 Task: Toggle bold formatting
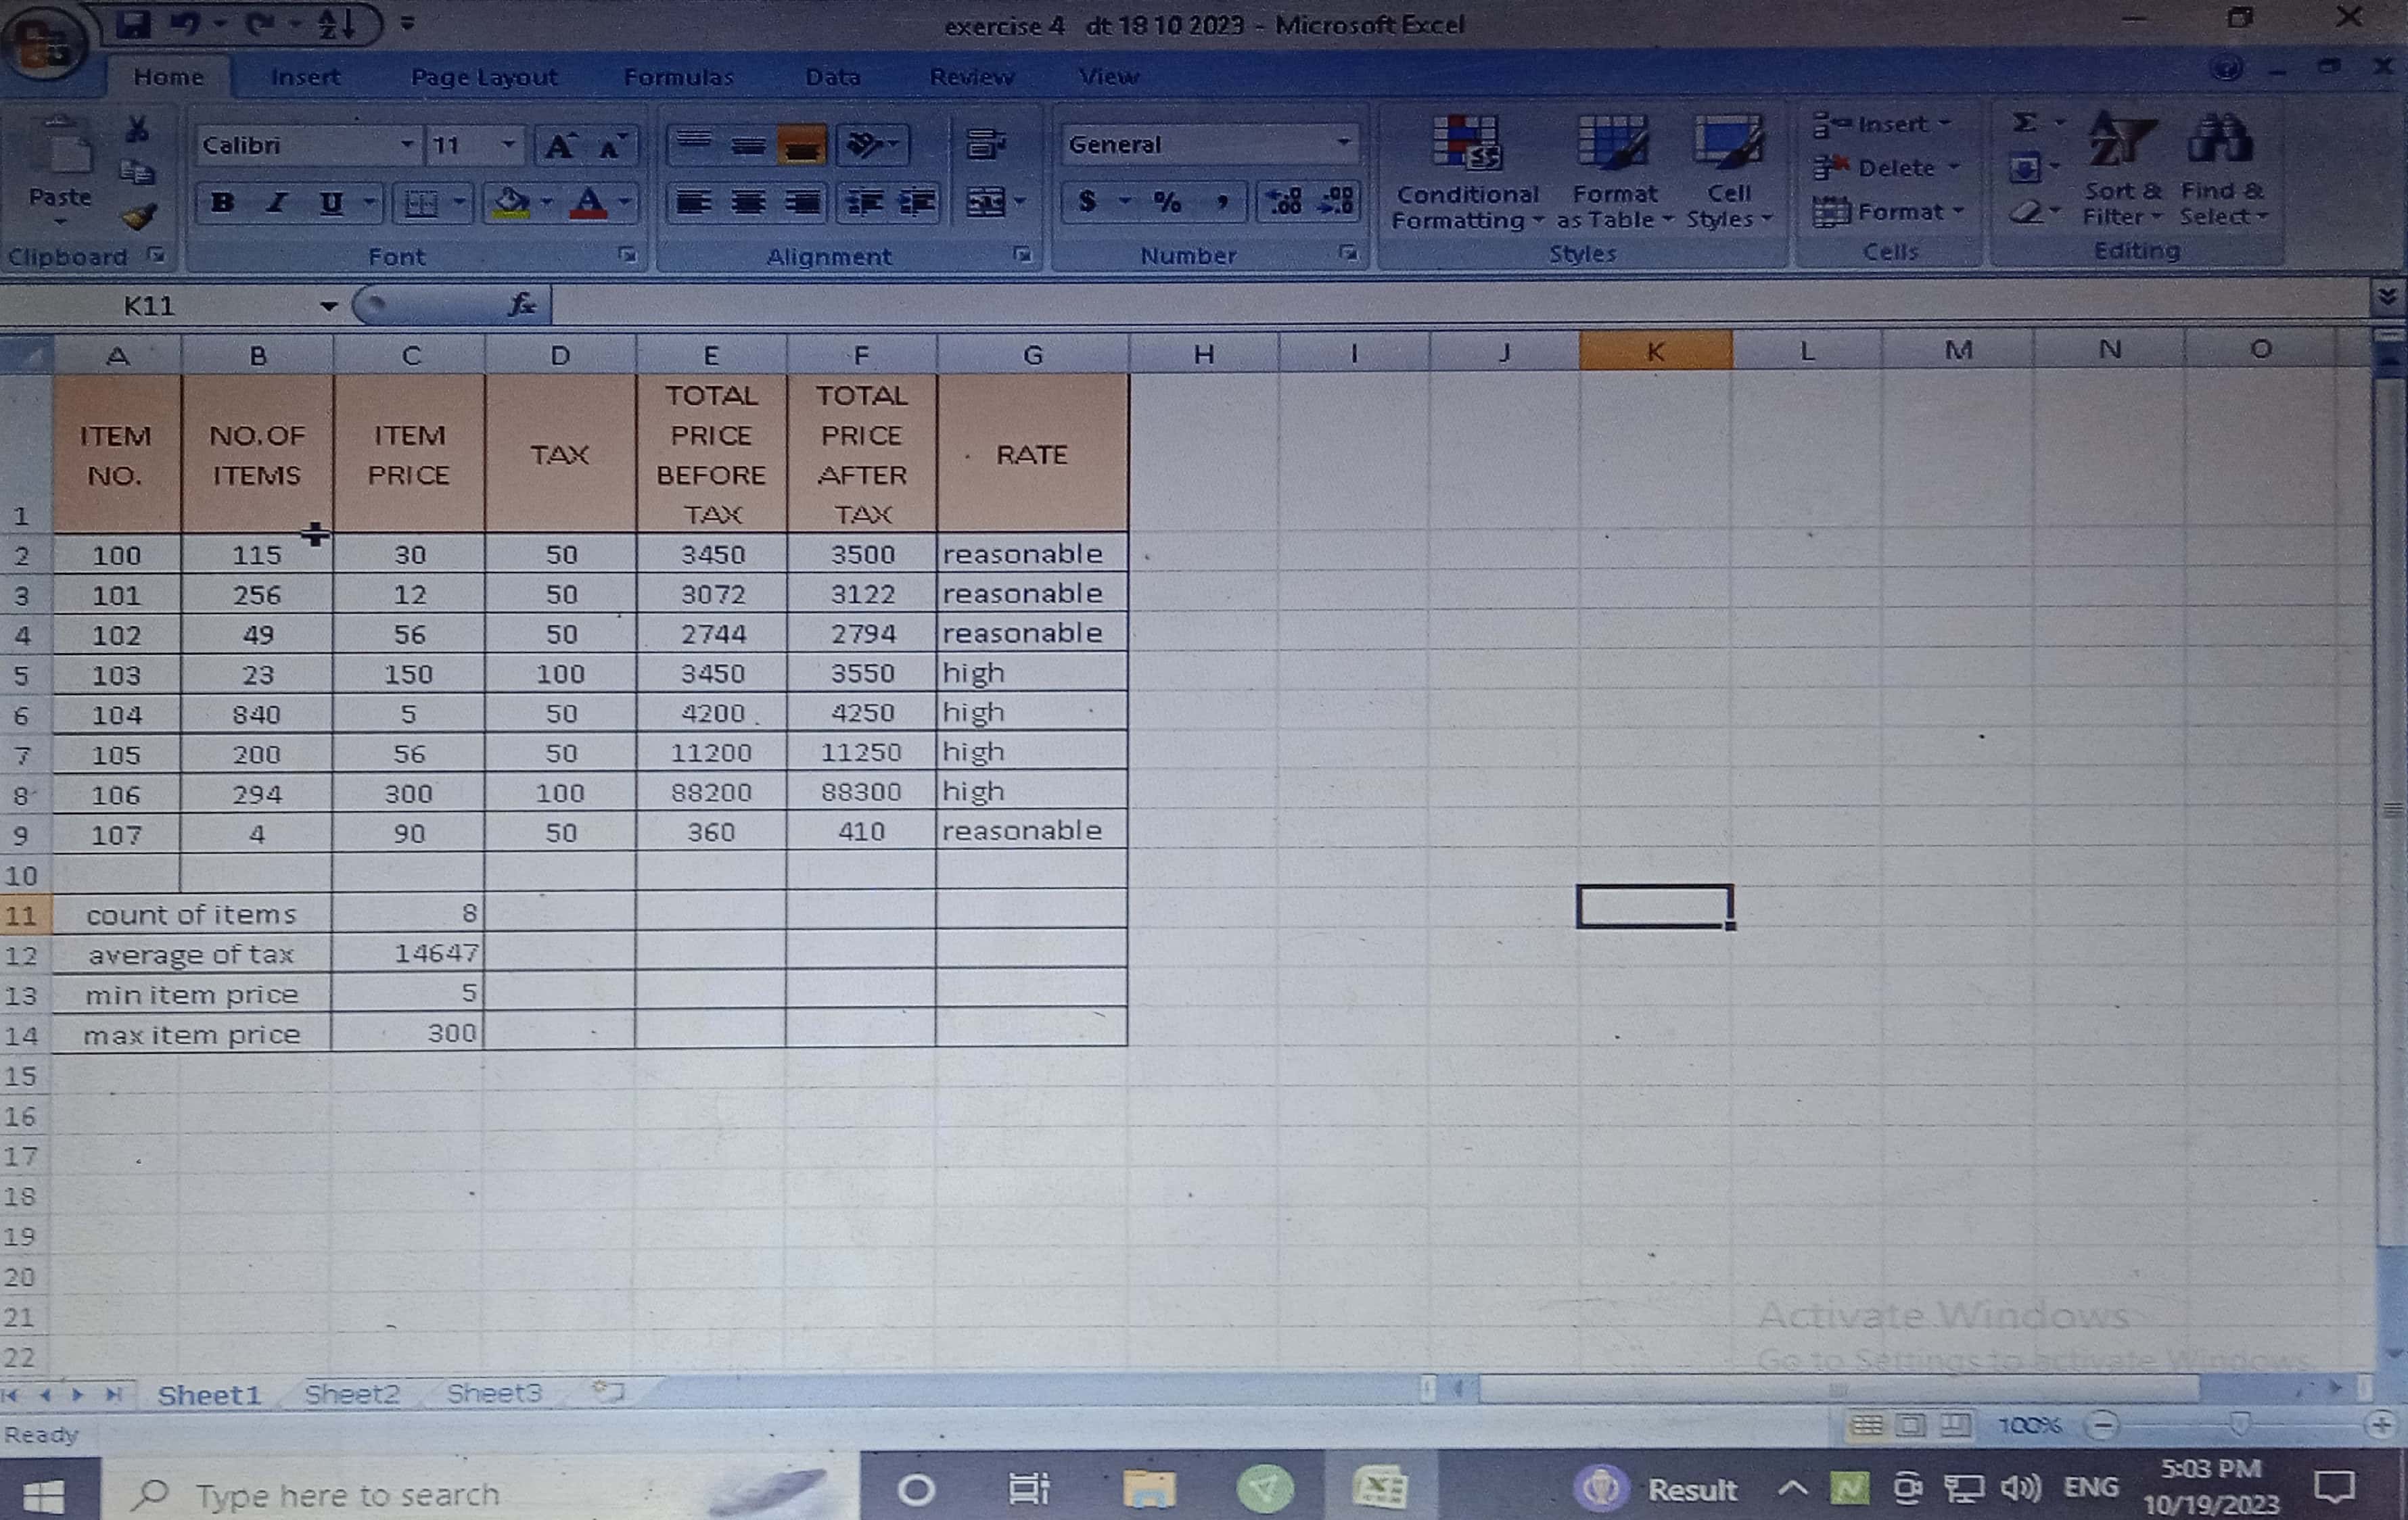[x=222, y=204]
